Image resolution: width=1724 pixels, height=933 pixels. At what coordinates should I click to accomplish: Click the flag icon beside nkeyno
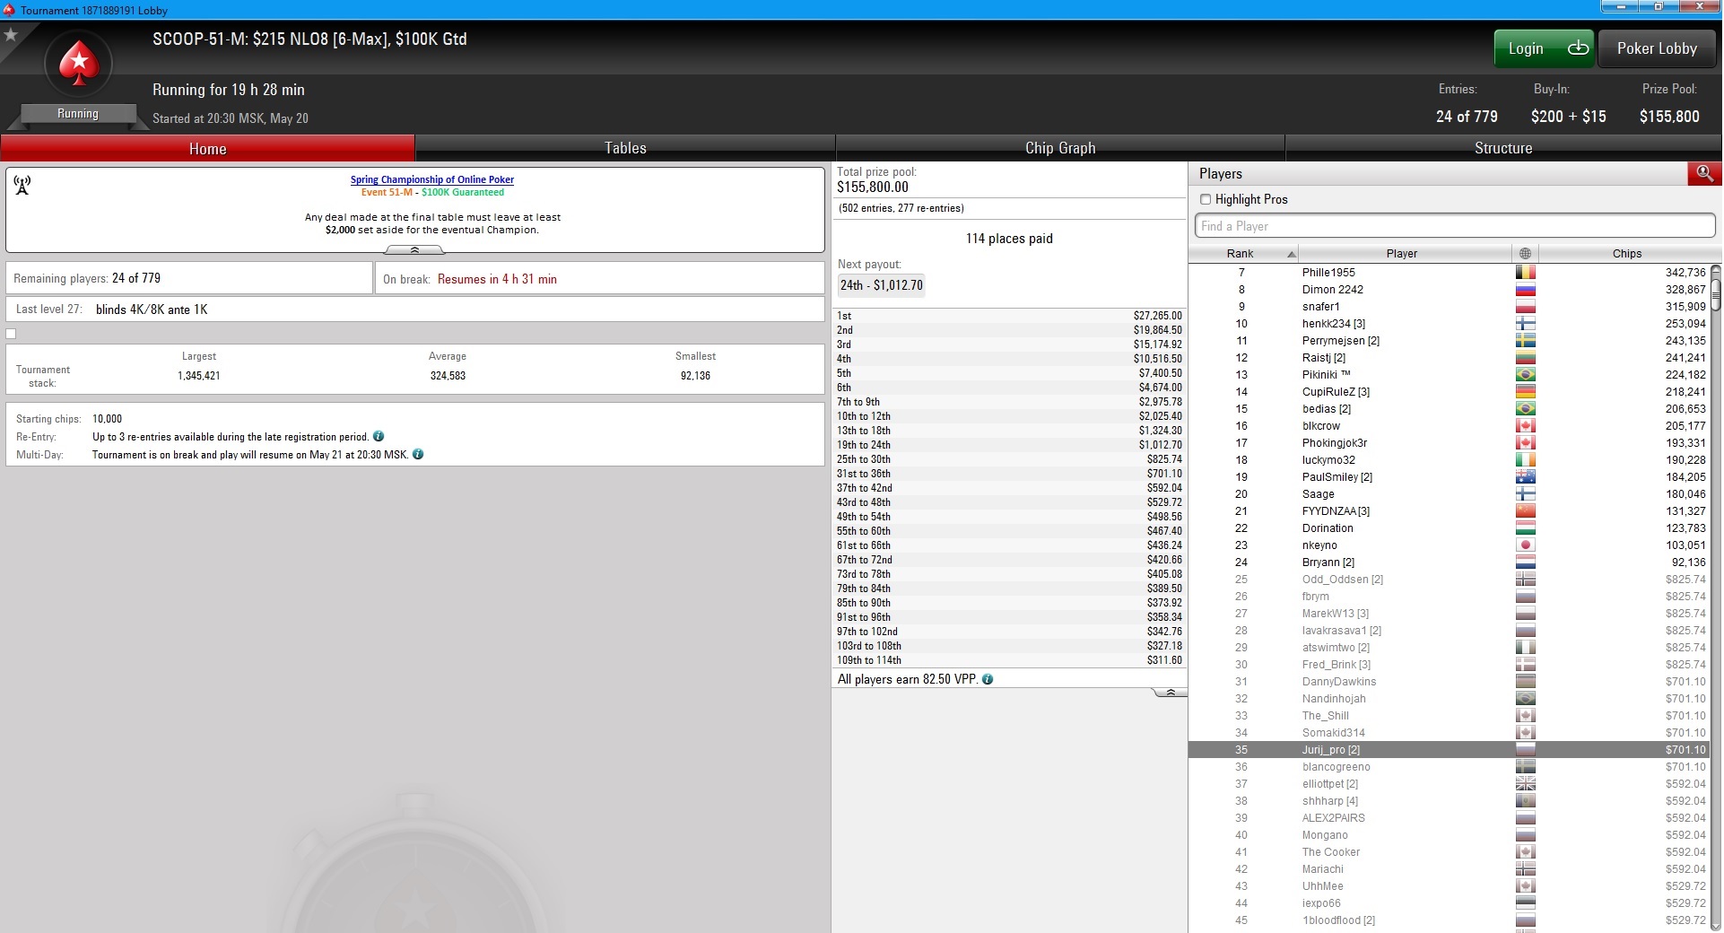[1525, 545]
